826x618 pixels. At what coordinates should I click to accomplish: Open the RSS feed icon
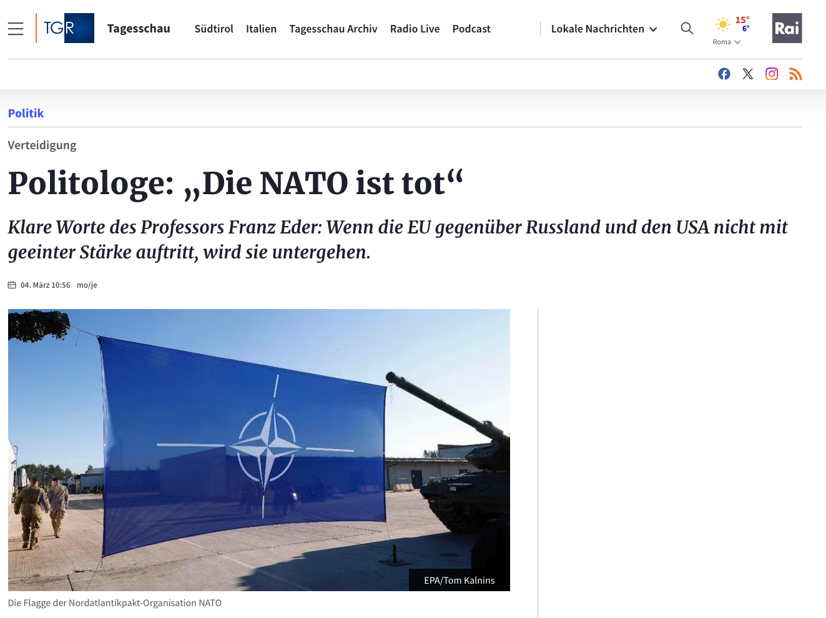coord(795,74)
